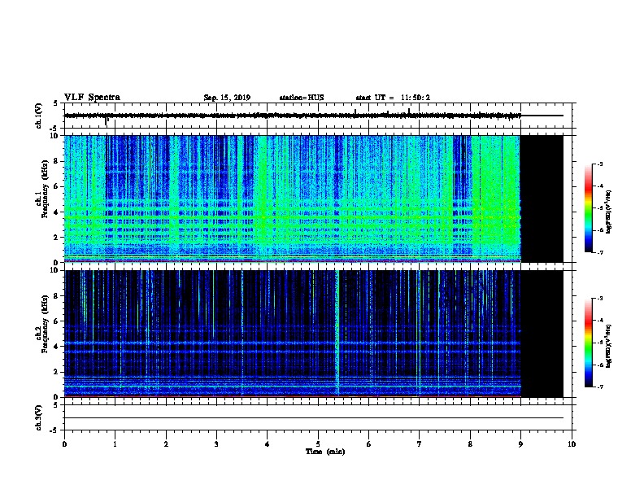Click the time axis tick label '5'
This screenshot has height=498, width=644.
[x=318, y=444]
